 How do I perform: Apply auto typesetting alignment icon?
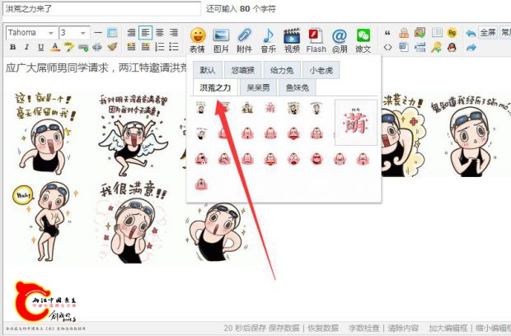coord(131,33)
